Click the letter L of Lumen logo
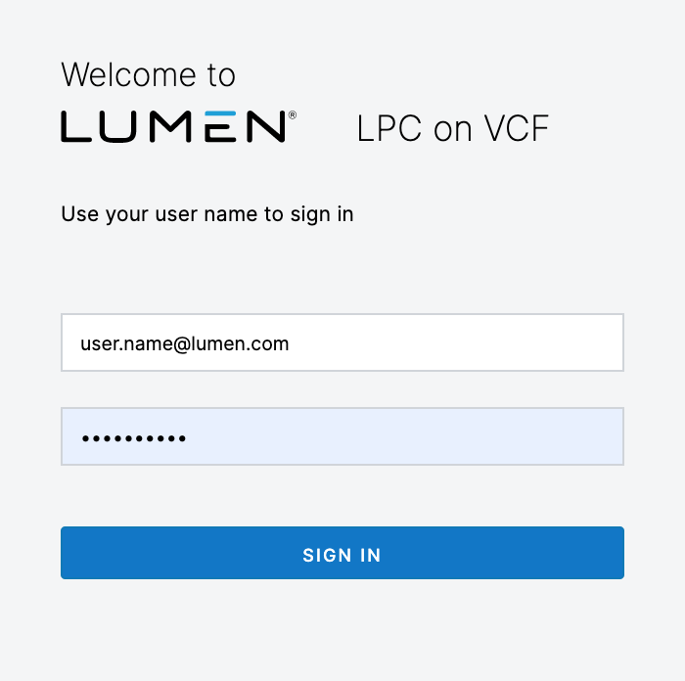Image resolution: width=685 pixels, height=681 pixels. (76, 126)
